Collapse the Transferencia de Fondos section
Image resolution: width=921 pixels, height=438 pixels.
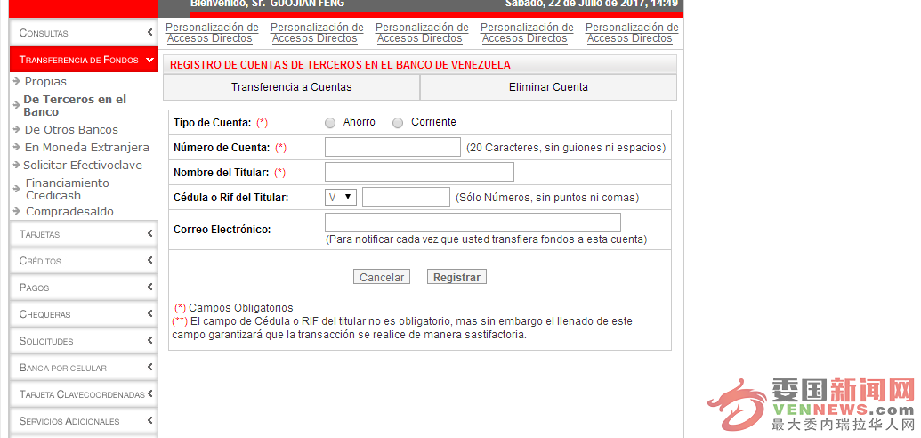point(84,60)
